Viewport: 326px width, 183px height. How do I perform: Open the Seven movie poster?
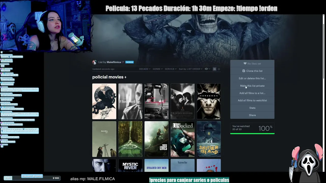[x=104, y=139]
